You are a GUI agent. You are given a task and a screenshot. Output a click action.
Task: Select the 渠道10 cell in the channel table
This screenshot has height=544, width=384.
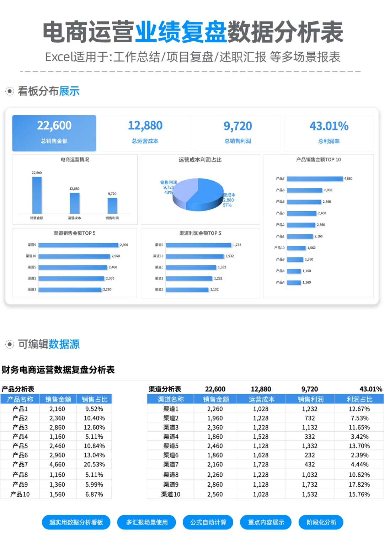171,494
